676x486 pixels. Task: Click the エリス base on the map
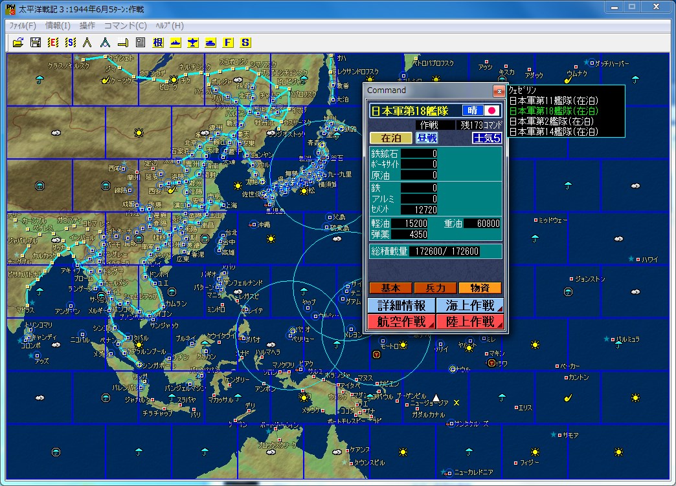[516, 408]
